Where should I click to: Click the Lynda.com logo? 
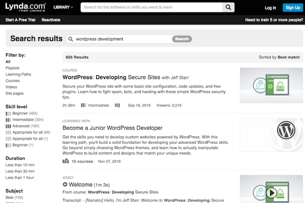point(25,7)
